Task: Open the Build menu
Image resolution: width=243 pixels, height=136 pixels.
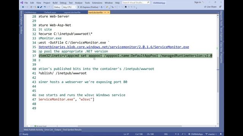Action: coord(55,3)
